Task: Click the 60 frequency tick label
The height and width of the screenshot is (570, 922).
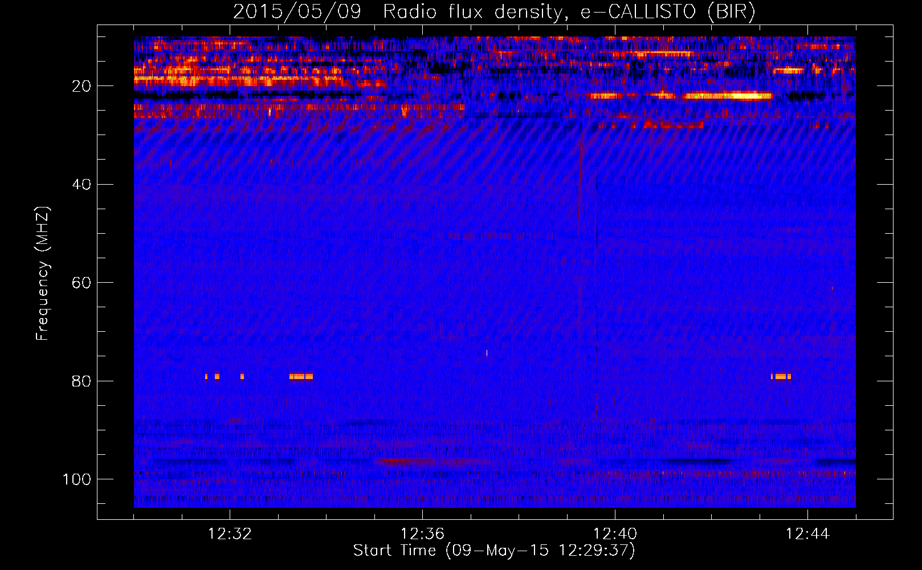Action: (x=81, y=283)
